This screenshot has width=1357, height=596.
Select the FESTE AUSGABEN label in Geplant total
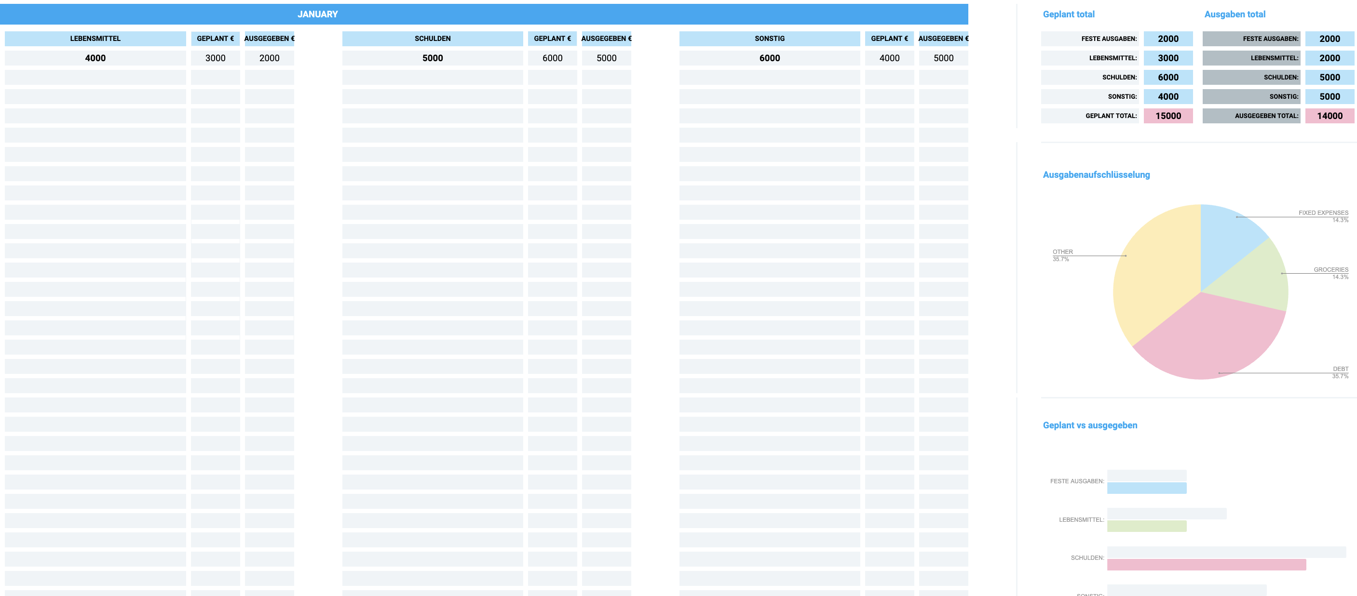[x=1090, y=39]
